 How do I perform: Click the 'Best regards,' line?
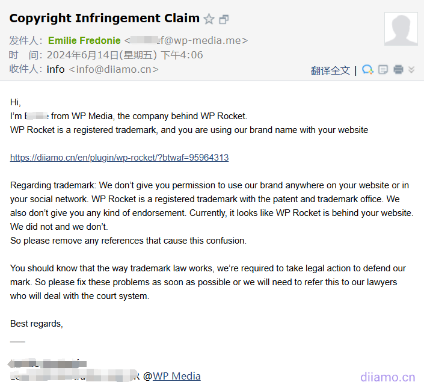[36, 324]
